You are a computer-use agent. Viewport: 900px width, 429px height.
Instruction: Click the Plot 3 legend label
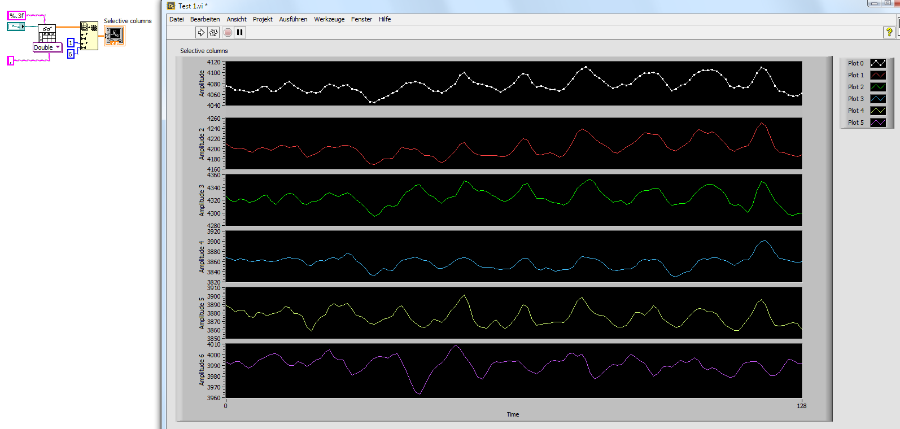(x=855, y=99)
